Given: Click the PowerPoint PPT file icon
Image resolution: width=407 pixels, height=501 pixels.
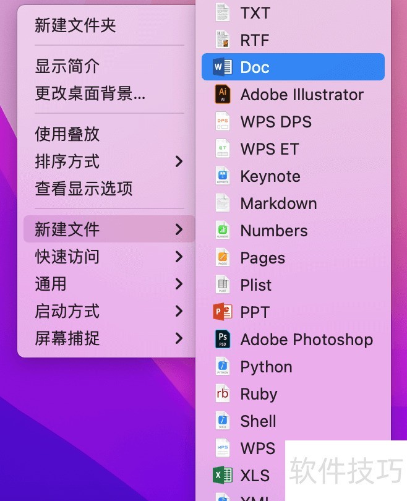Looking at the screenshot, I should tap(222, 312).
